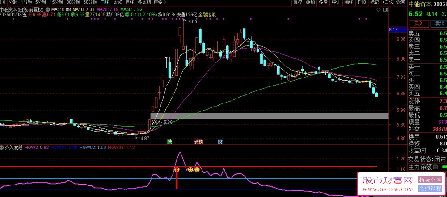The width and height of the screenshot is (447, 197).
Task: Open the 复权 price adjustment menu
Action: point(297,2)
